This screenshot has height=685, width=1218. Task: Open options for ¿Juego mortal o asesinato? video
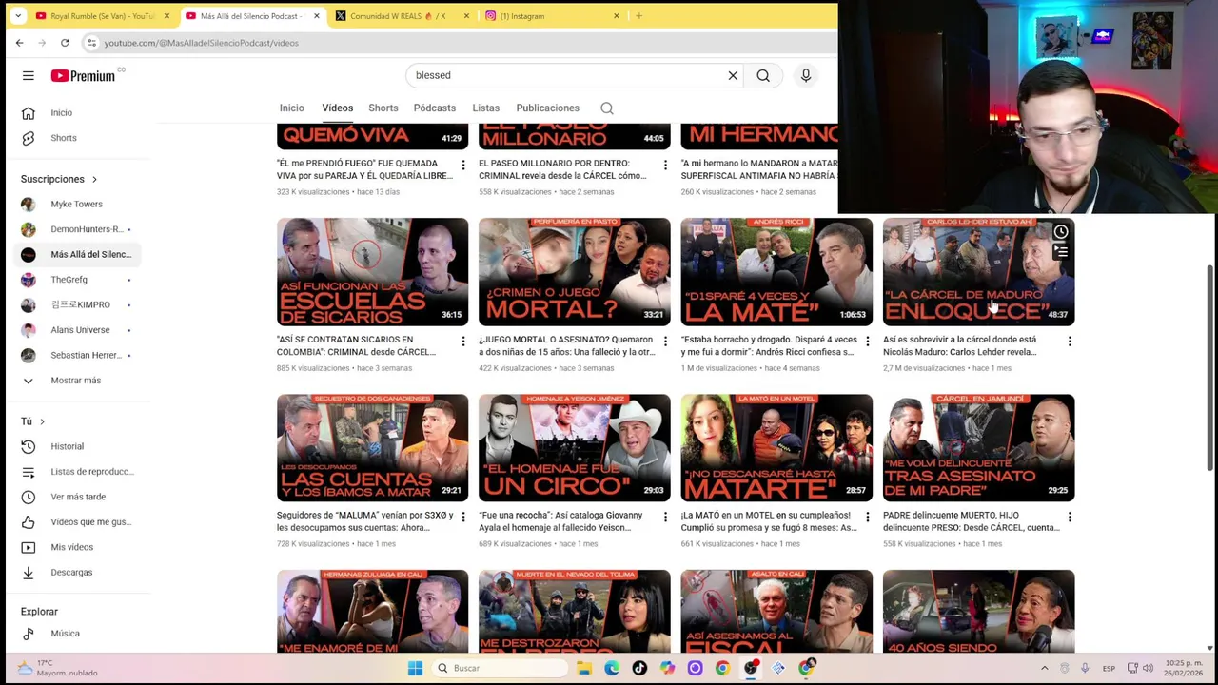click(x=665, y=341)
